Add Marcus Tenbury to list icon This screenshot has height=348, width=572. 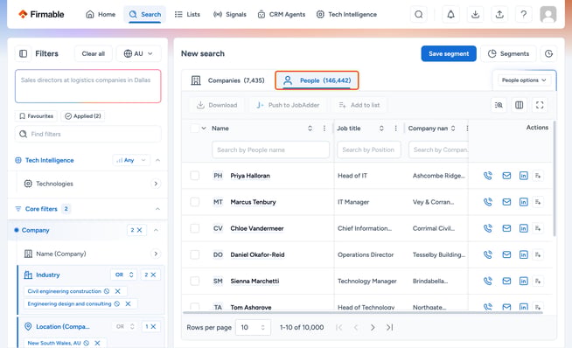pyautogui.click(x=538, y=202)
